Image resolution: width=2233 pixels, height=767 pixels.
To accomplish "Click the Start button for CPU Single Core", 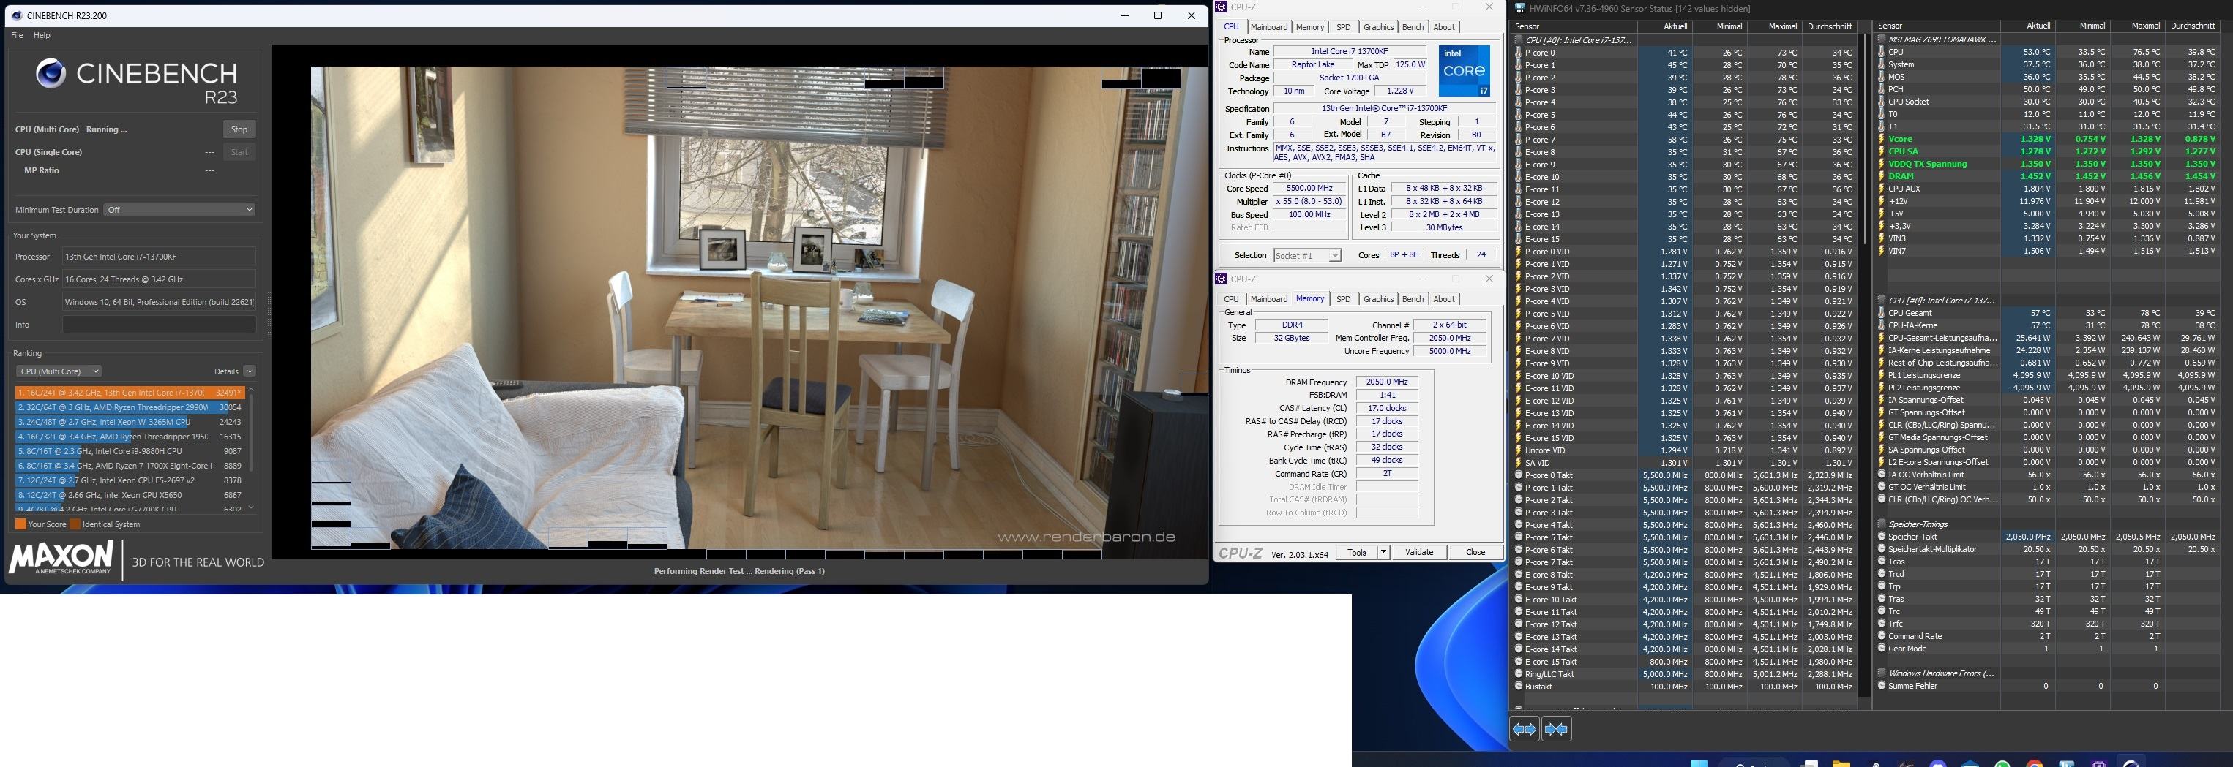I will click(x=239, y=152).
